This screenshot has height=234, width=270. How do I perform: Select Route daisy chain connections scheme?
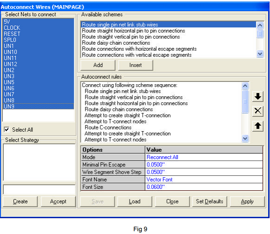[116, 43]
